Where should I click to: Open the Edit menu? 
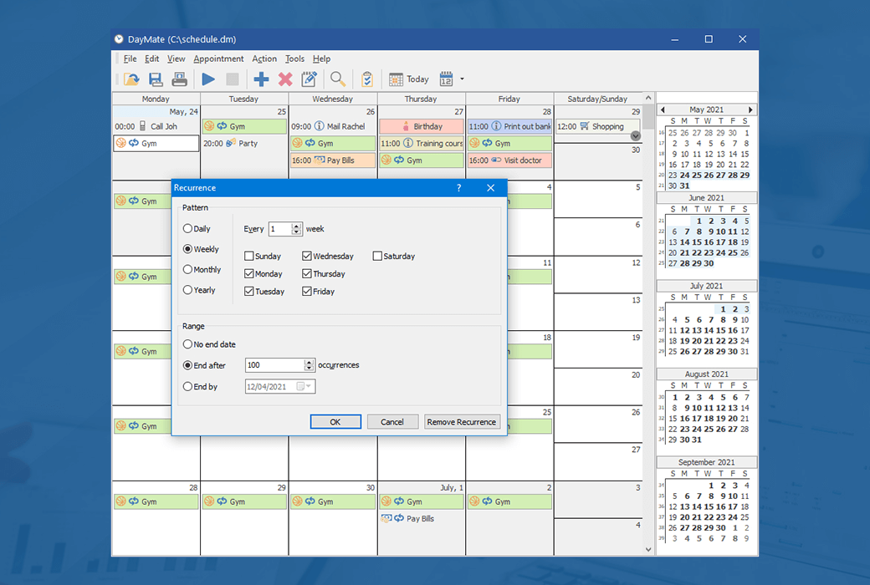point(151,58)
